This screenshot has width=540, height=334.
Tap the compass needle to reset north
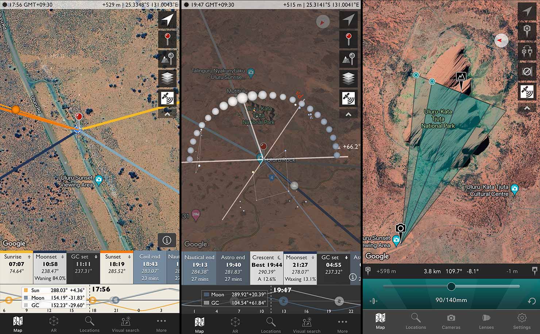click(x=323, y=22)
